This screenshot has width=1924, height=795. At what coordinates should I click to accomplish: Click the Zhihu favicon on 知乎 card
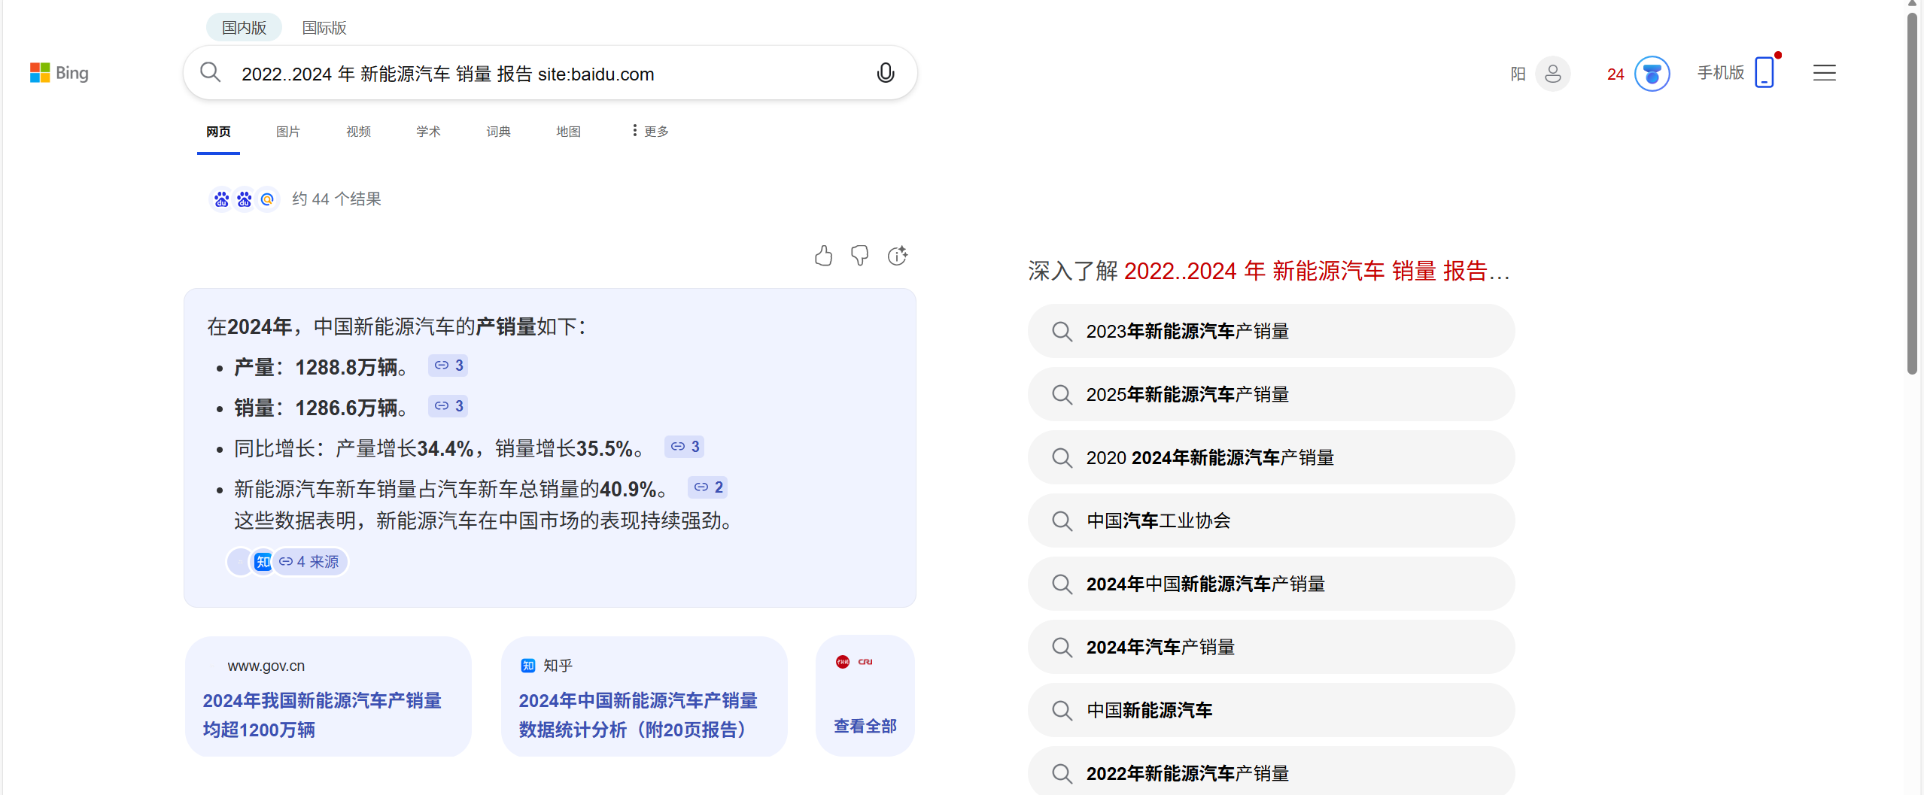point(528,666)
